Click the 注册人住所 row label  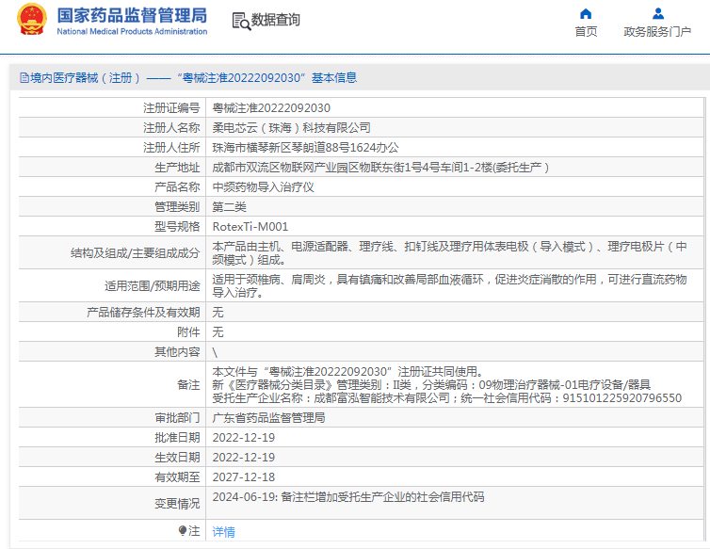pyautogui.click(x=171, y=148)
